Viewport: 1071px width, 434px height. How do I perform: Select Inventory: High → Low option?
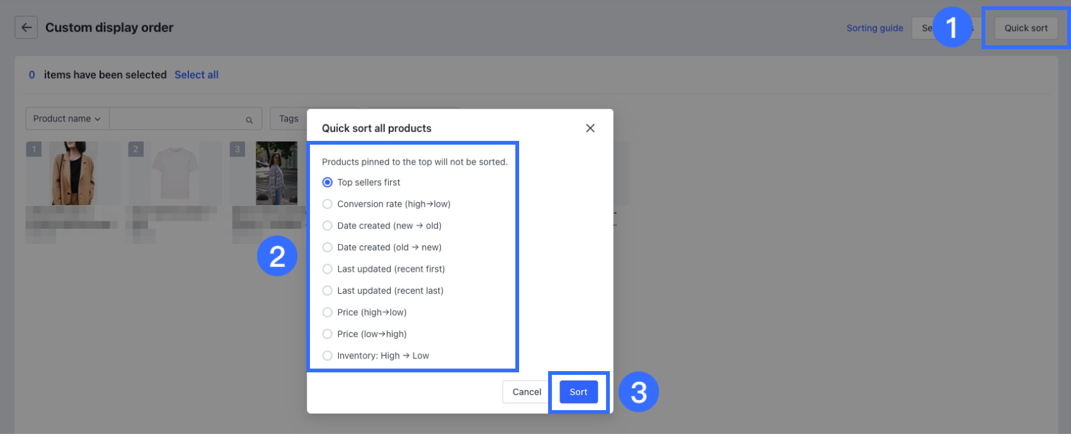[328, 356]
